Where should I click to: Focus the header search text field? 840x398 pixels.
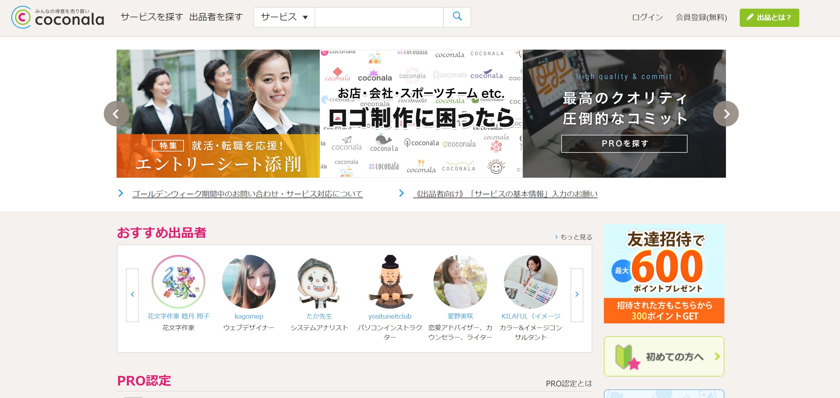point(379,17)
